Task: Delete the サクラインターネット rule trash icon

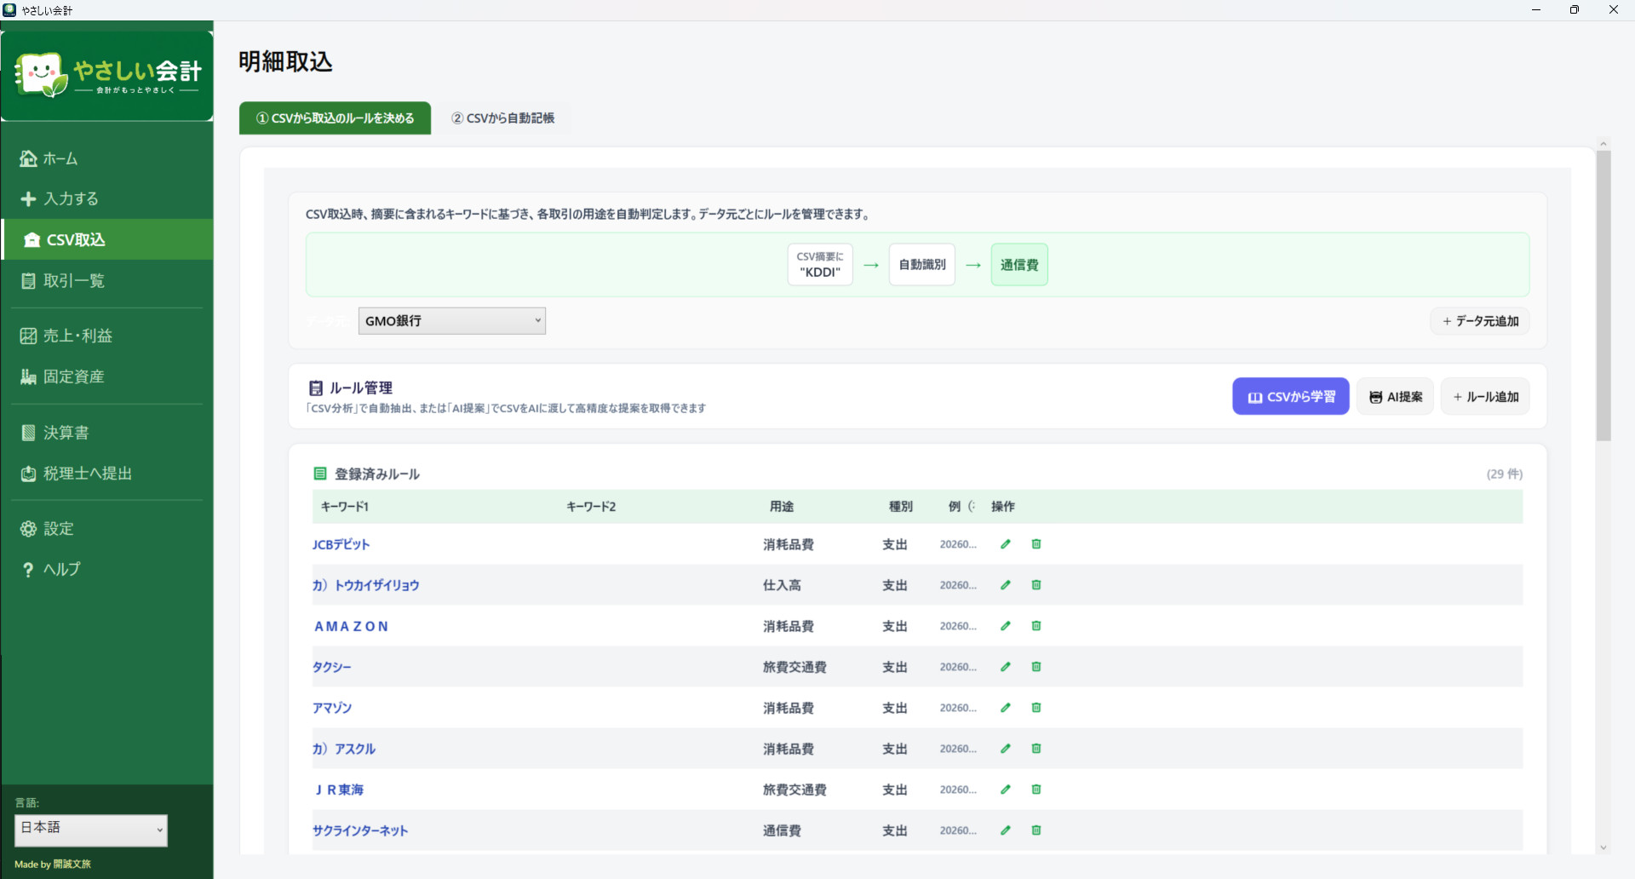Action: pos(1036,830)
